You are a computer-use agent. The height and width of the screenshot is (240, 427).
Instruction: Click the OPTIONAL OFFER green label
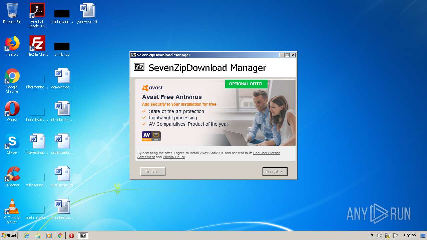click(x=246, y=84)
